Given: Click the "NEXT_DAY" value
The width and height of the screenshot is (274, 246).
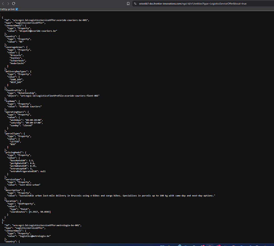Looking at the screenshot, I should coord(16,82).
